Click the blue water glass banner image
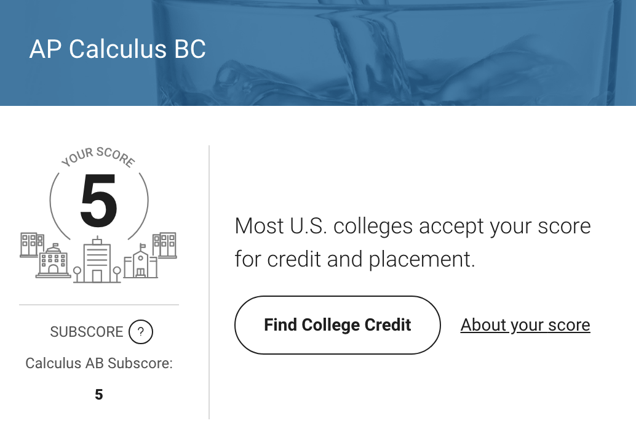 [x=431, y=52]
